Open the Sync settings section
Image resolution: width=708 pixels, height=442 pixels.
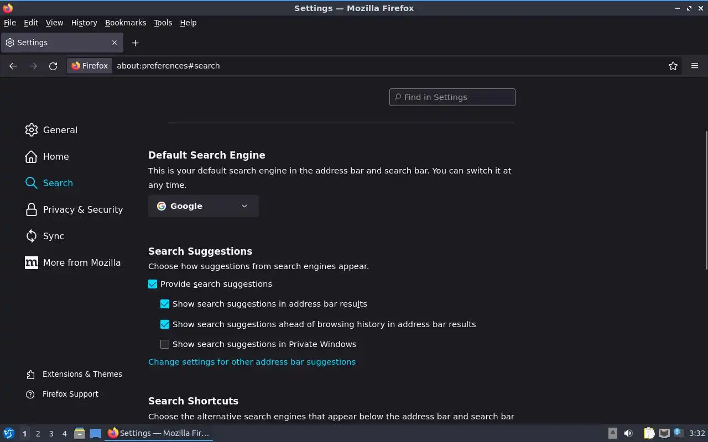point(45,236)
